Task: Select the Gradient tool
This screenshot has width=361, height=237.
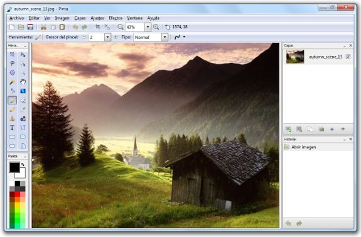Action: click(x=23, y=91)
